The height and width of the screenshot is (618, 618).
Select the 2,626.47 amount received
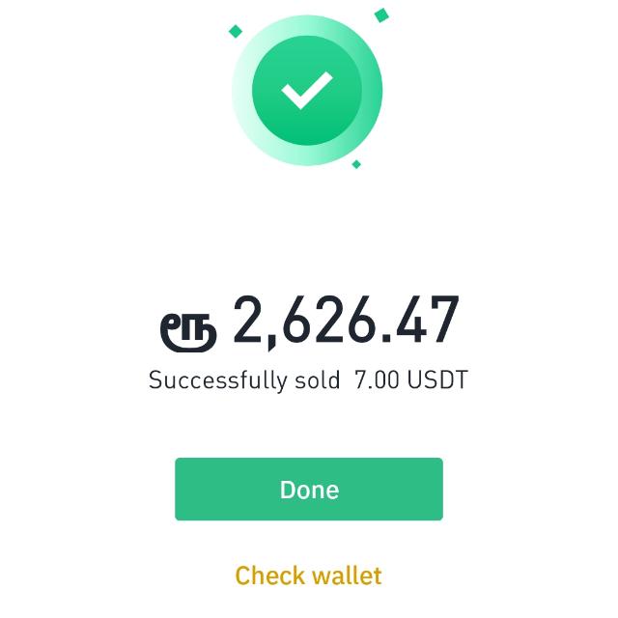pyautogui.click(x=346, y=322)
